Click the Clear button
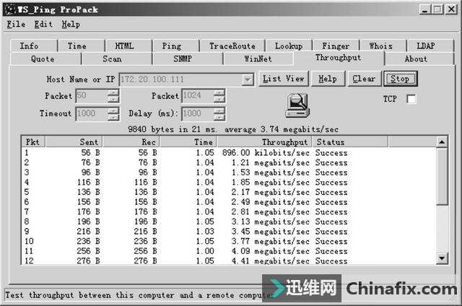This screenshot has height=306, width=462. click(364, 79)
